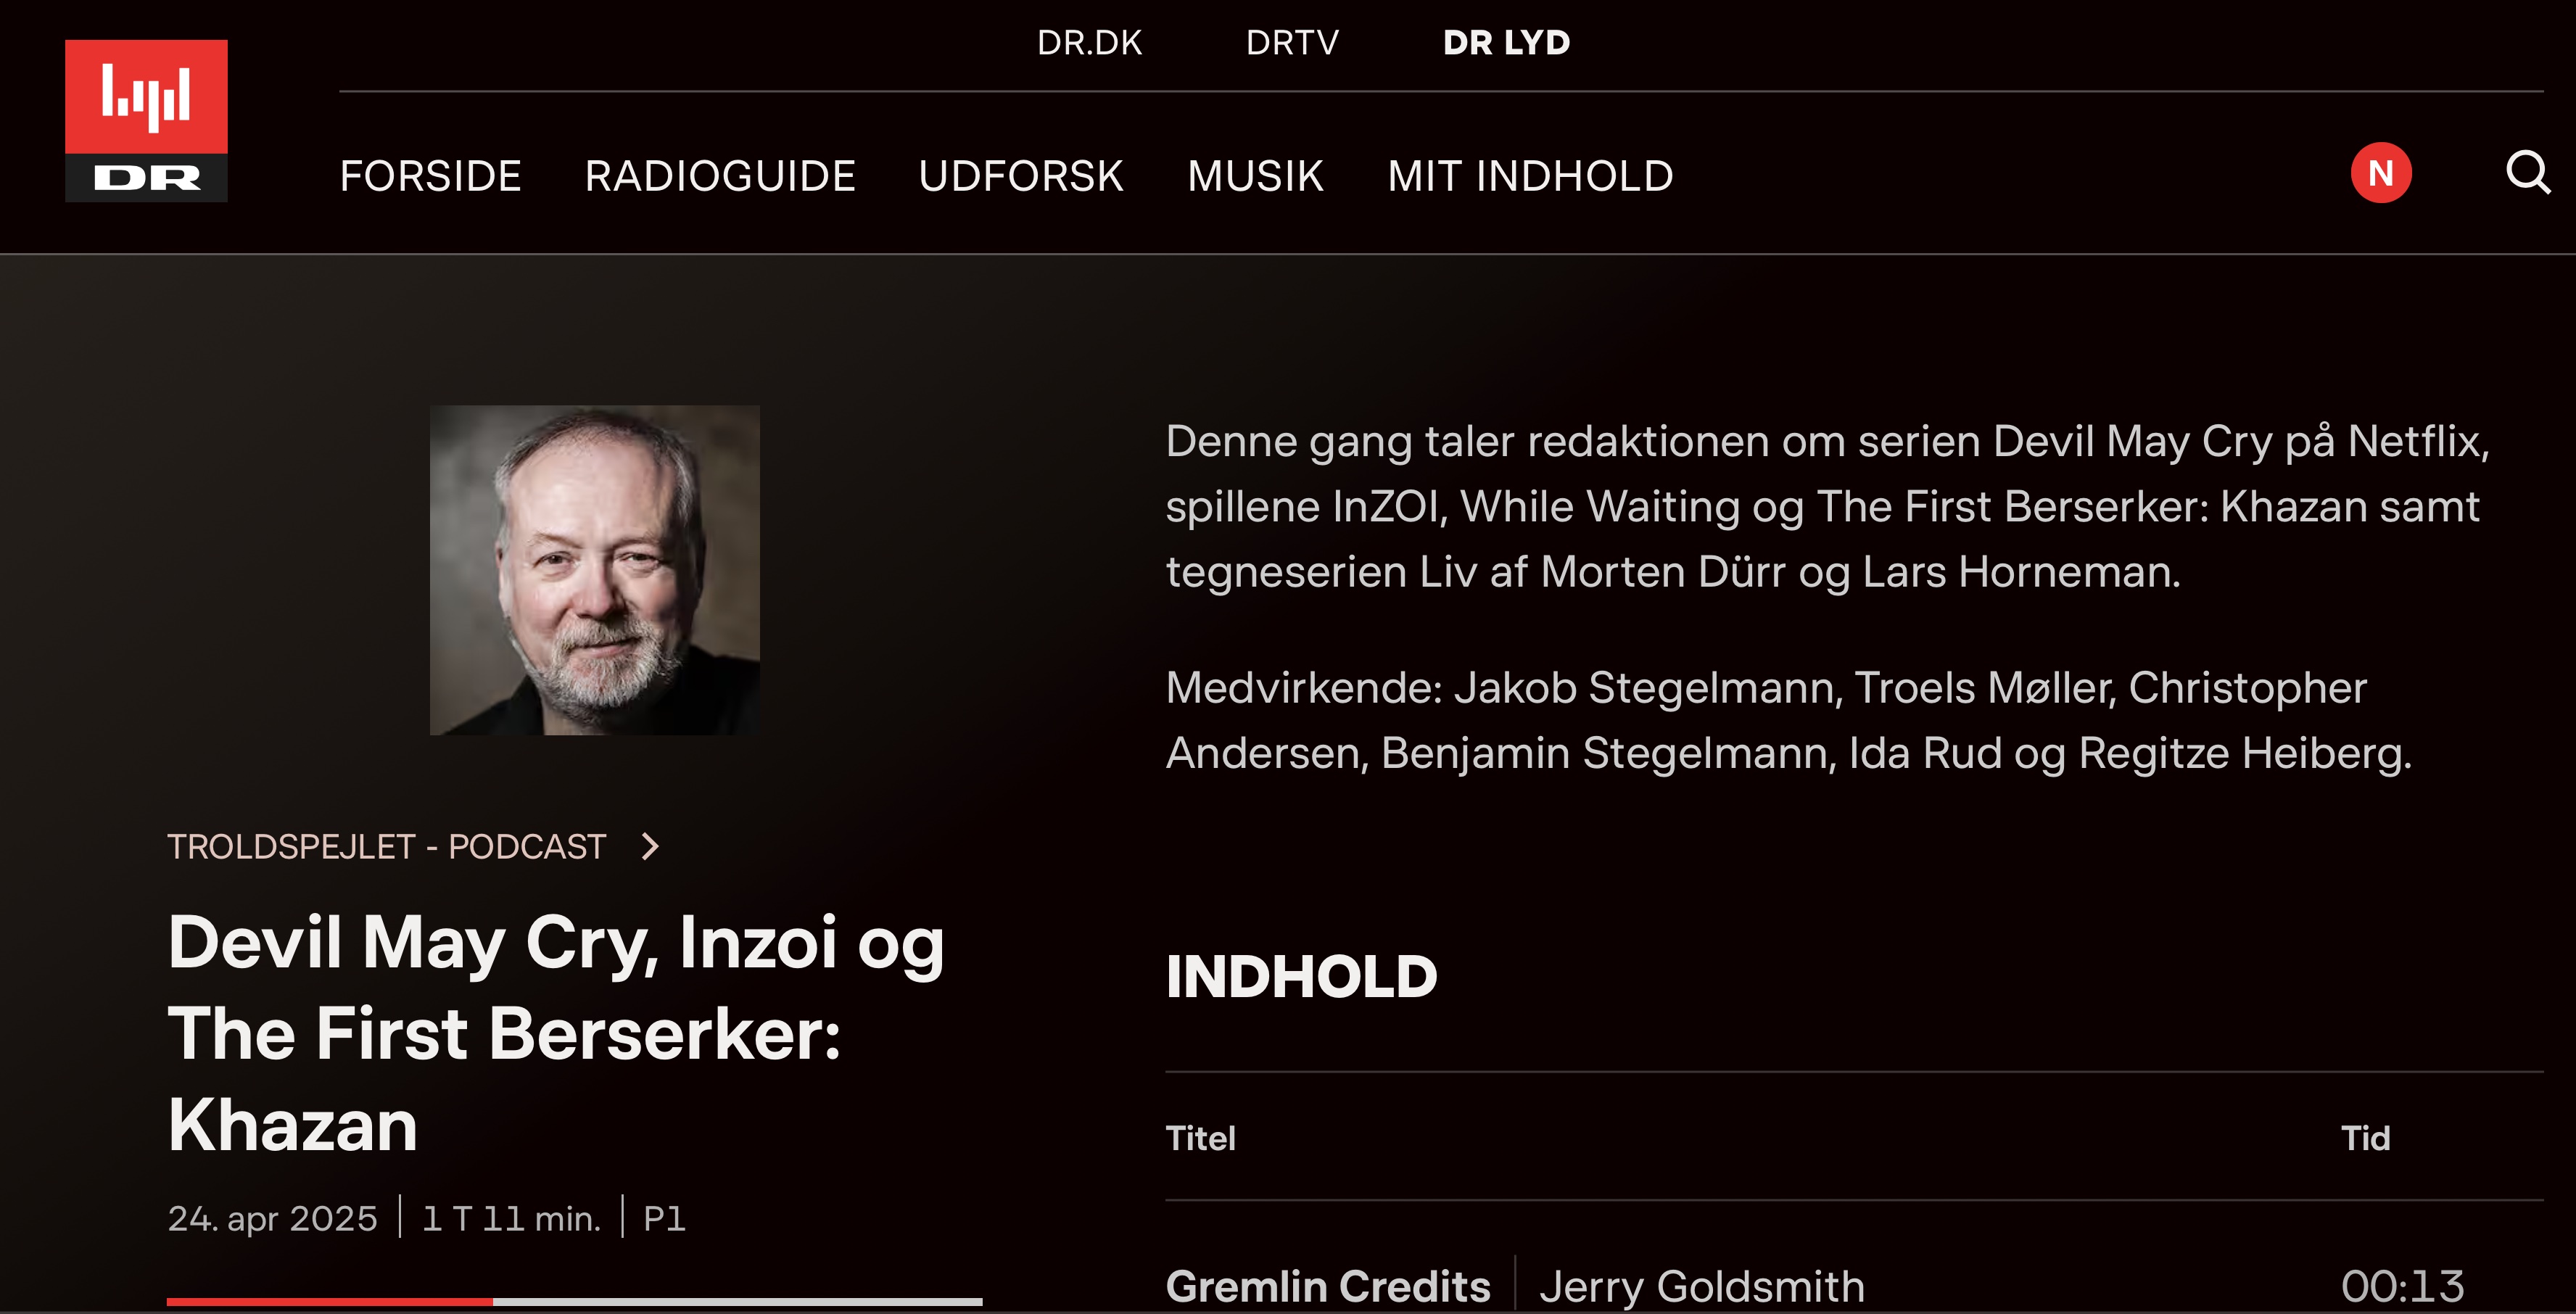The height and width of the screenshot is (1314, 2576).
Task: Click the Troldspejlet - Podcast series link
Action: pyautogui.click(x=386, y=846)
